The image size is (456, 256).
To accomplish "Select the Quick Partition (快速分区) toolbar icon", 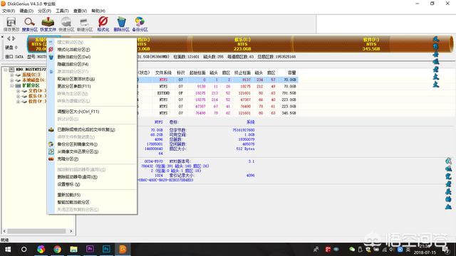I will pyautogui.click(x=66, y=24).
